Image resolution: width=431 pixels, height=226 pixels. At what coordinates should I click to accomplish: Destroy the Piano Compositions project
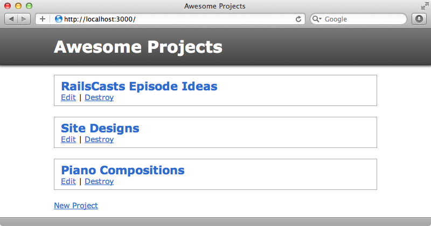coord(99,181)
